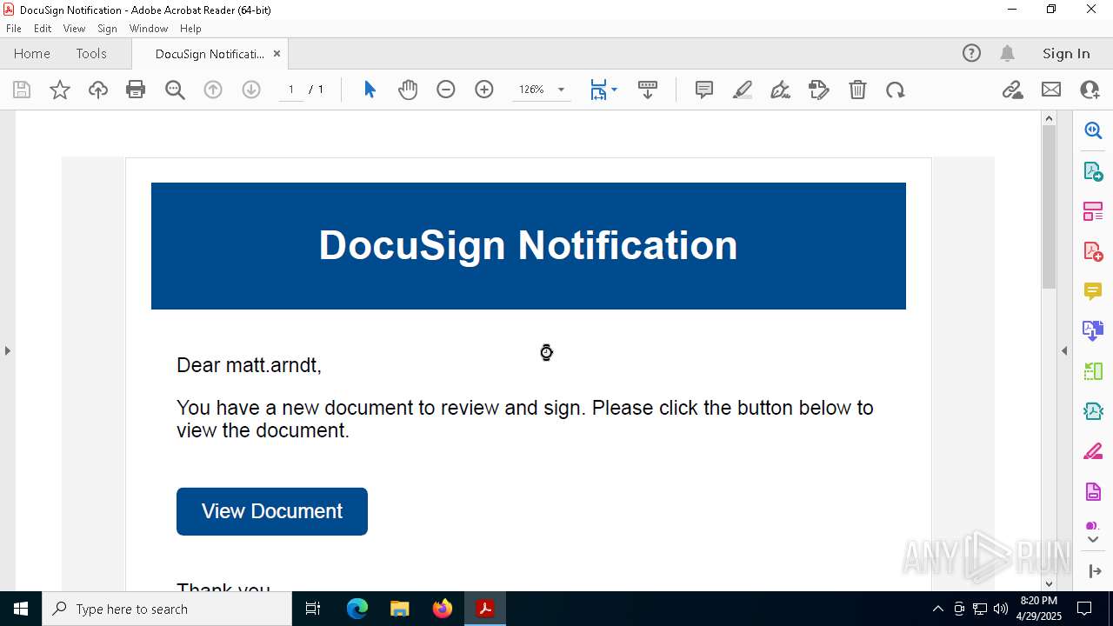Open Fill & Sign tool in right pane
This screenshot has height=626, width=1113.
[x=1093, y=452]
